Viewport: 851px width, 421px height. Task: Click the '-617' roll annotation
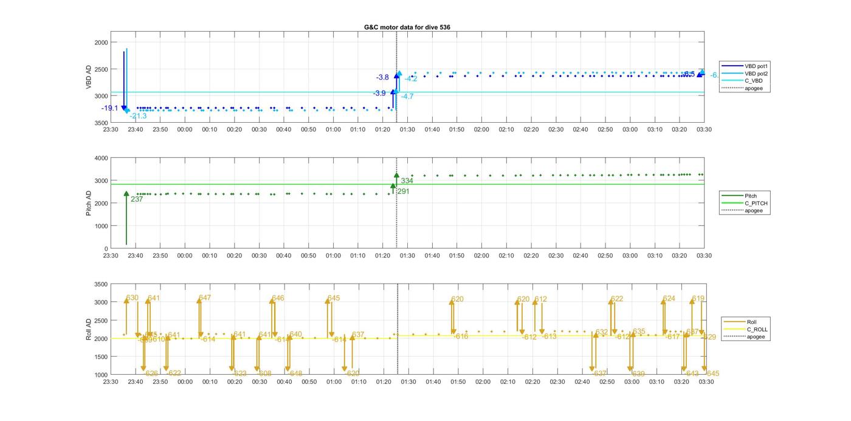click(672, 336)
